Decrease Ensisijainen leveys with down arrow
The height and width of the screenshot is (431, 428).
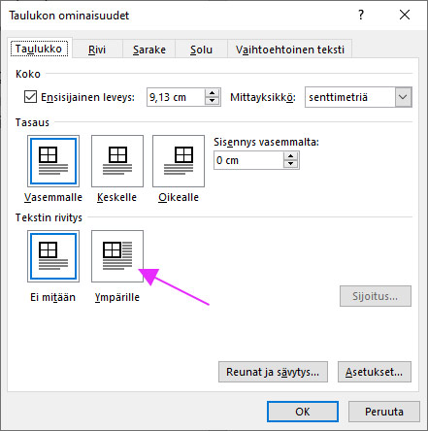pos(213,101)
